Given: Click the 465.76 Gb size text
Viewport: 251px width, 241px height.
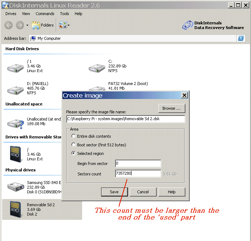Looking at the screenshot, I should click(x=36, y=88).
